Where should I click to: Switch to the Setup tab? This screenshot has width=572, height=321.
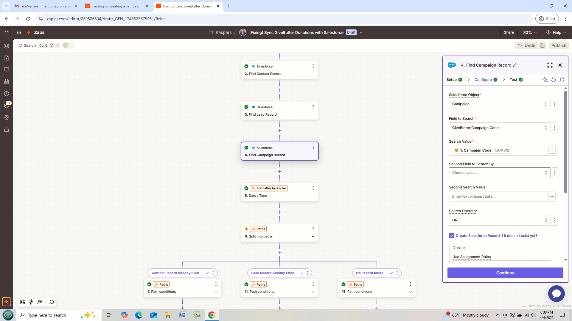click(451, 80)
